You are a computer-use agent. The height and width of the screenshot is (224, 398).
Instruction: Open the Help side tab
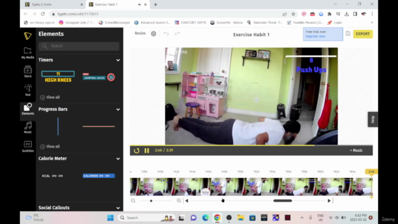coord(373,119)
